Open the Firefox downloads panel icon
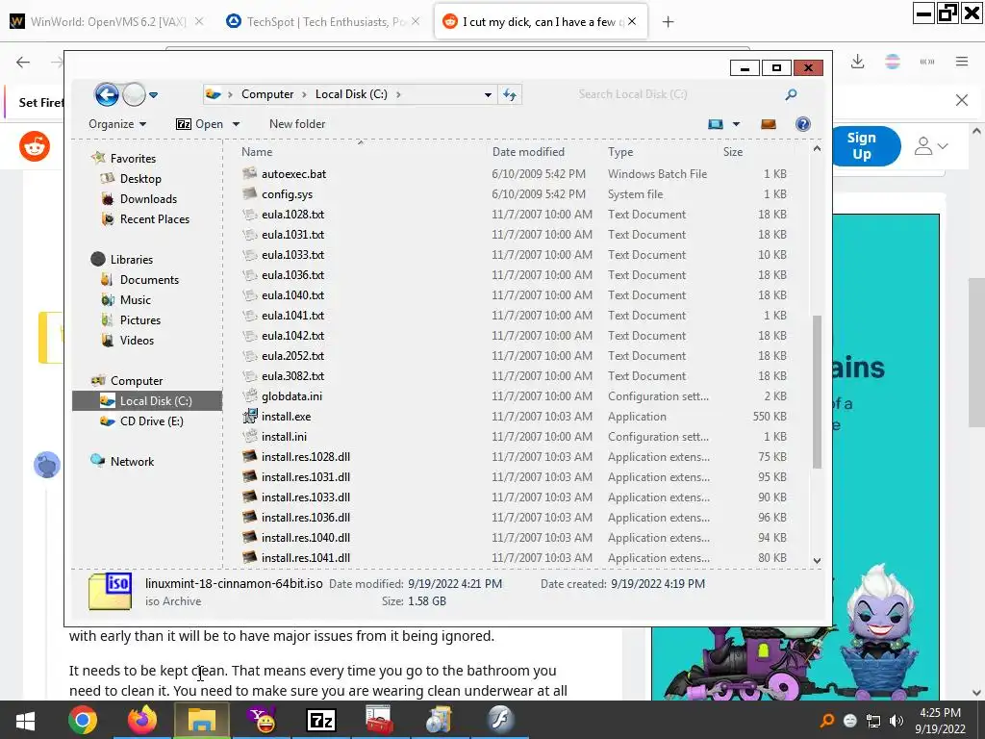This screenshot has height=739, width=985. (857, 62)
